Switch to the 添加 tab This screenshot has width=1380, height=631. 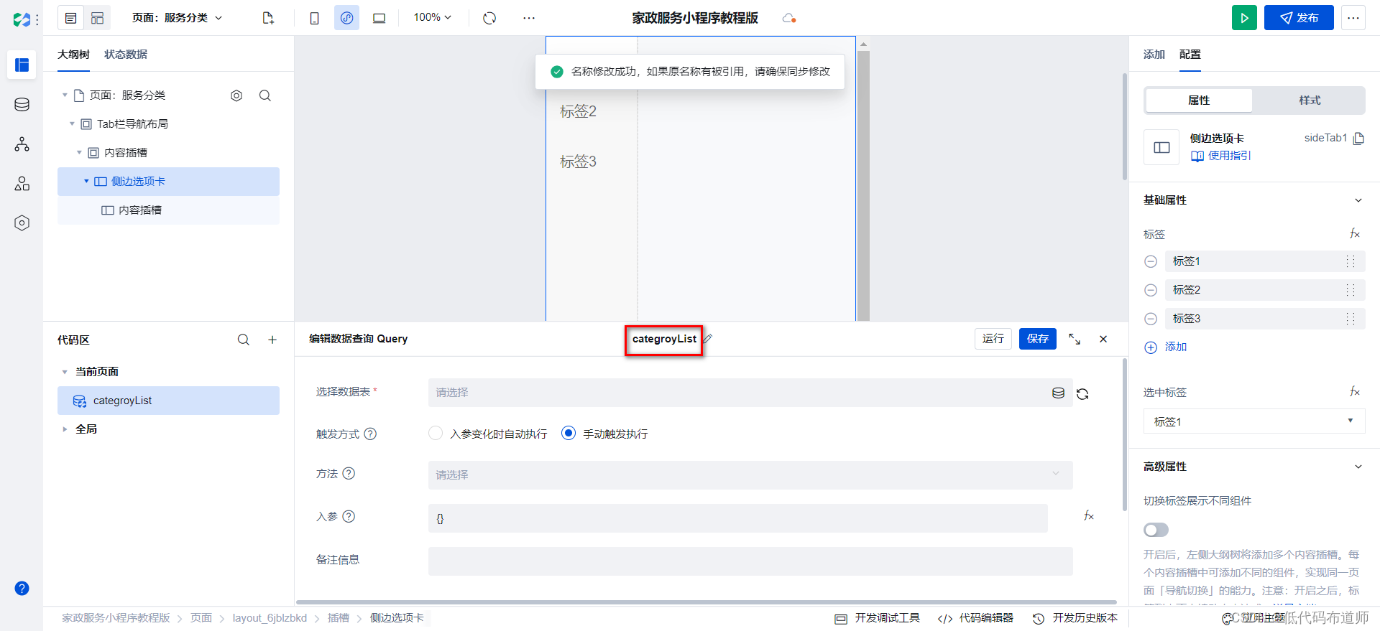[x=1154, y=55]
